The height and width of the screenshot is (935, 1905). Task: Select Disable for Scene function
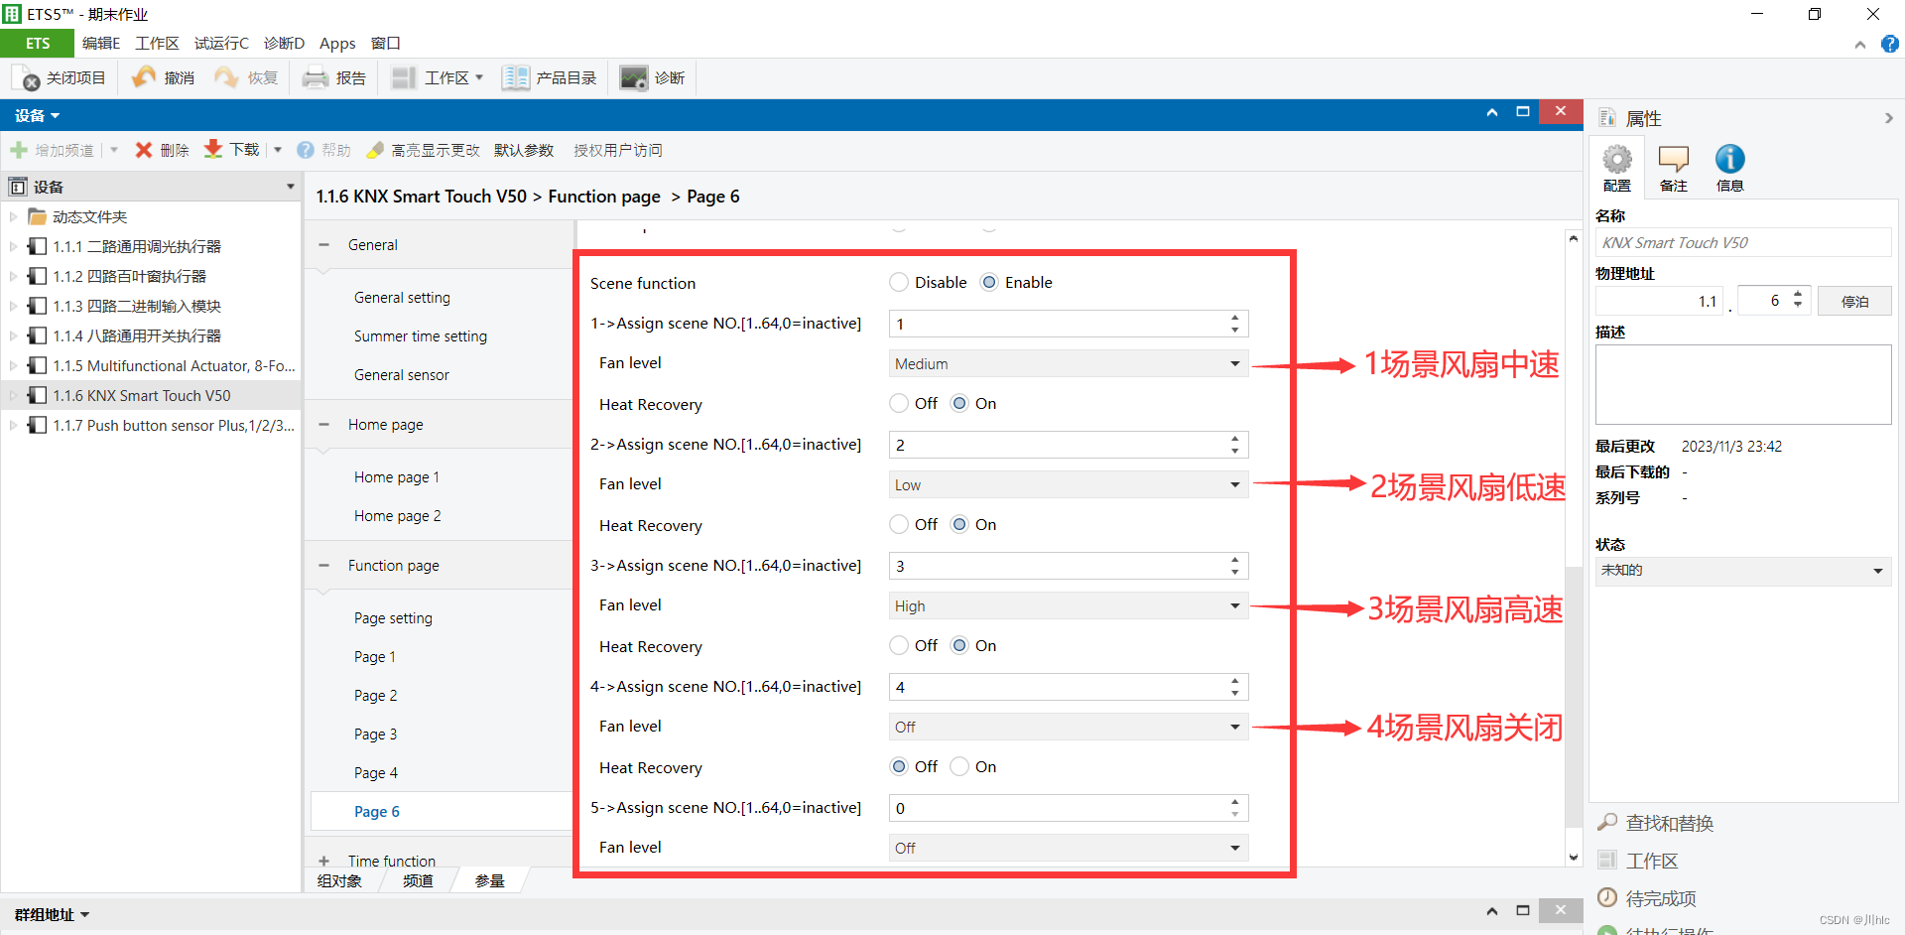899,283
